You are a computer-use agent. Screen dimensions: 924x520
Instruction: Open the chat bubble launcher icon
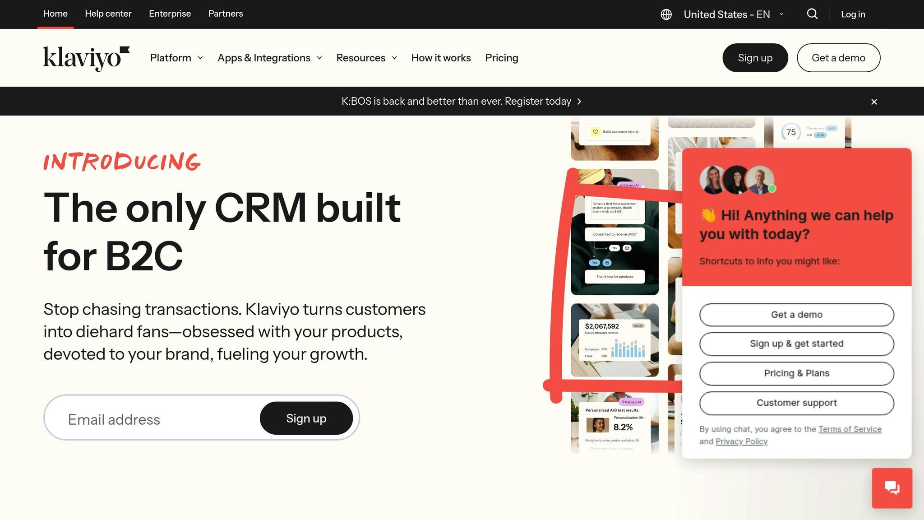tap(892, 488)
